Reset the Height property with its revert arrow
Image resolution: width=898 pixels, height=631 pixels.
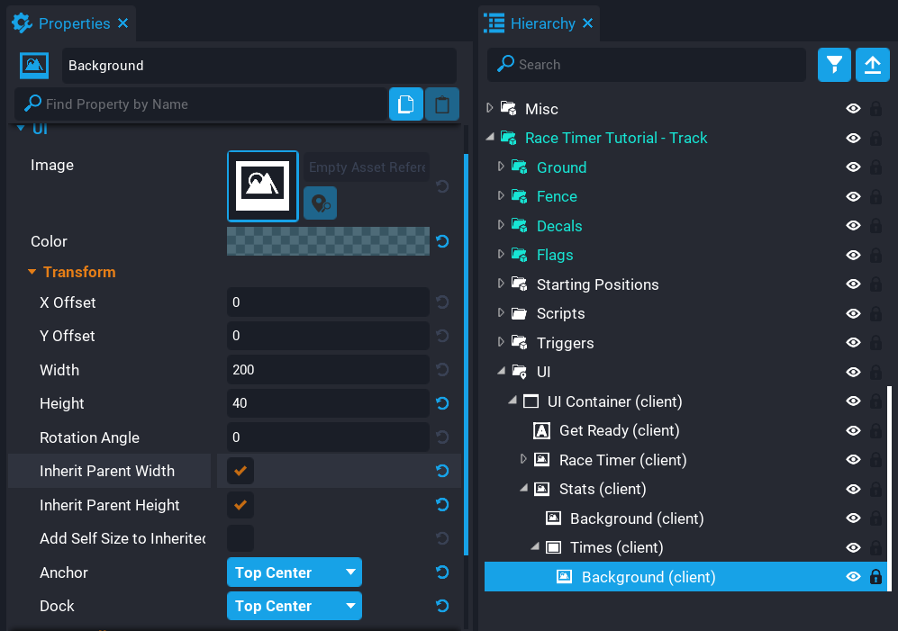coord(441,403)
